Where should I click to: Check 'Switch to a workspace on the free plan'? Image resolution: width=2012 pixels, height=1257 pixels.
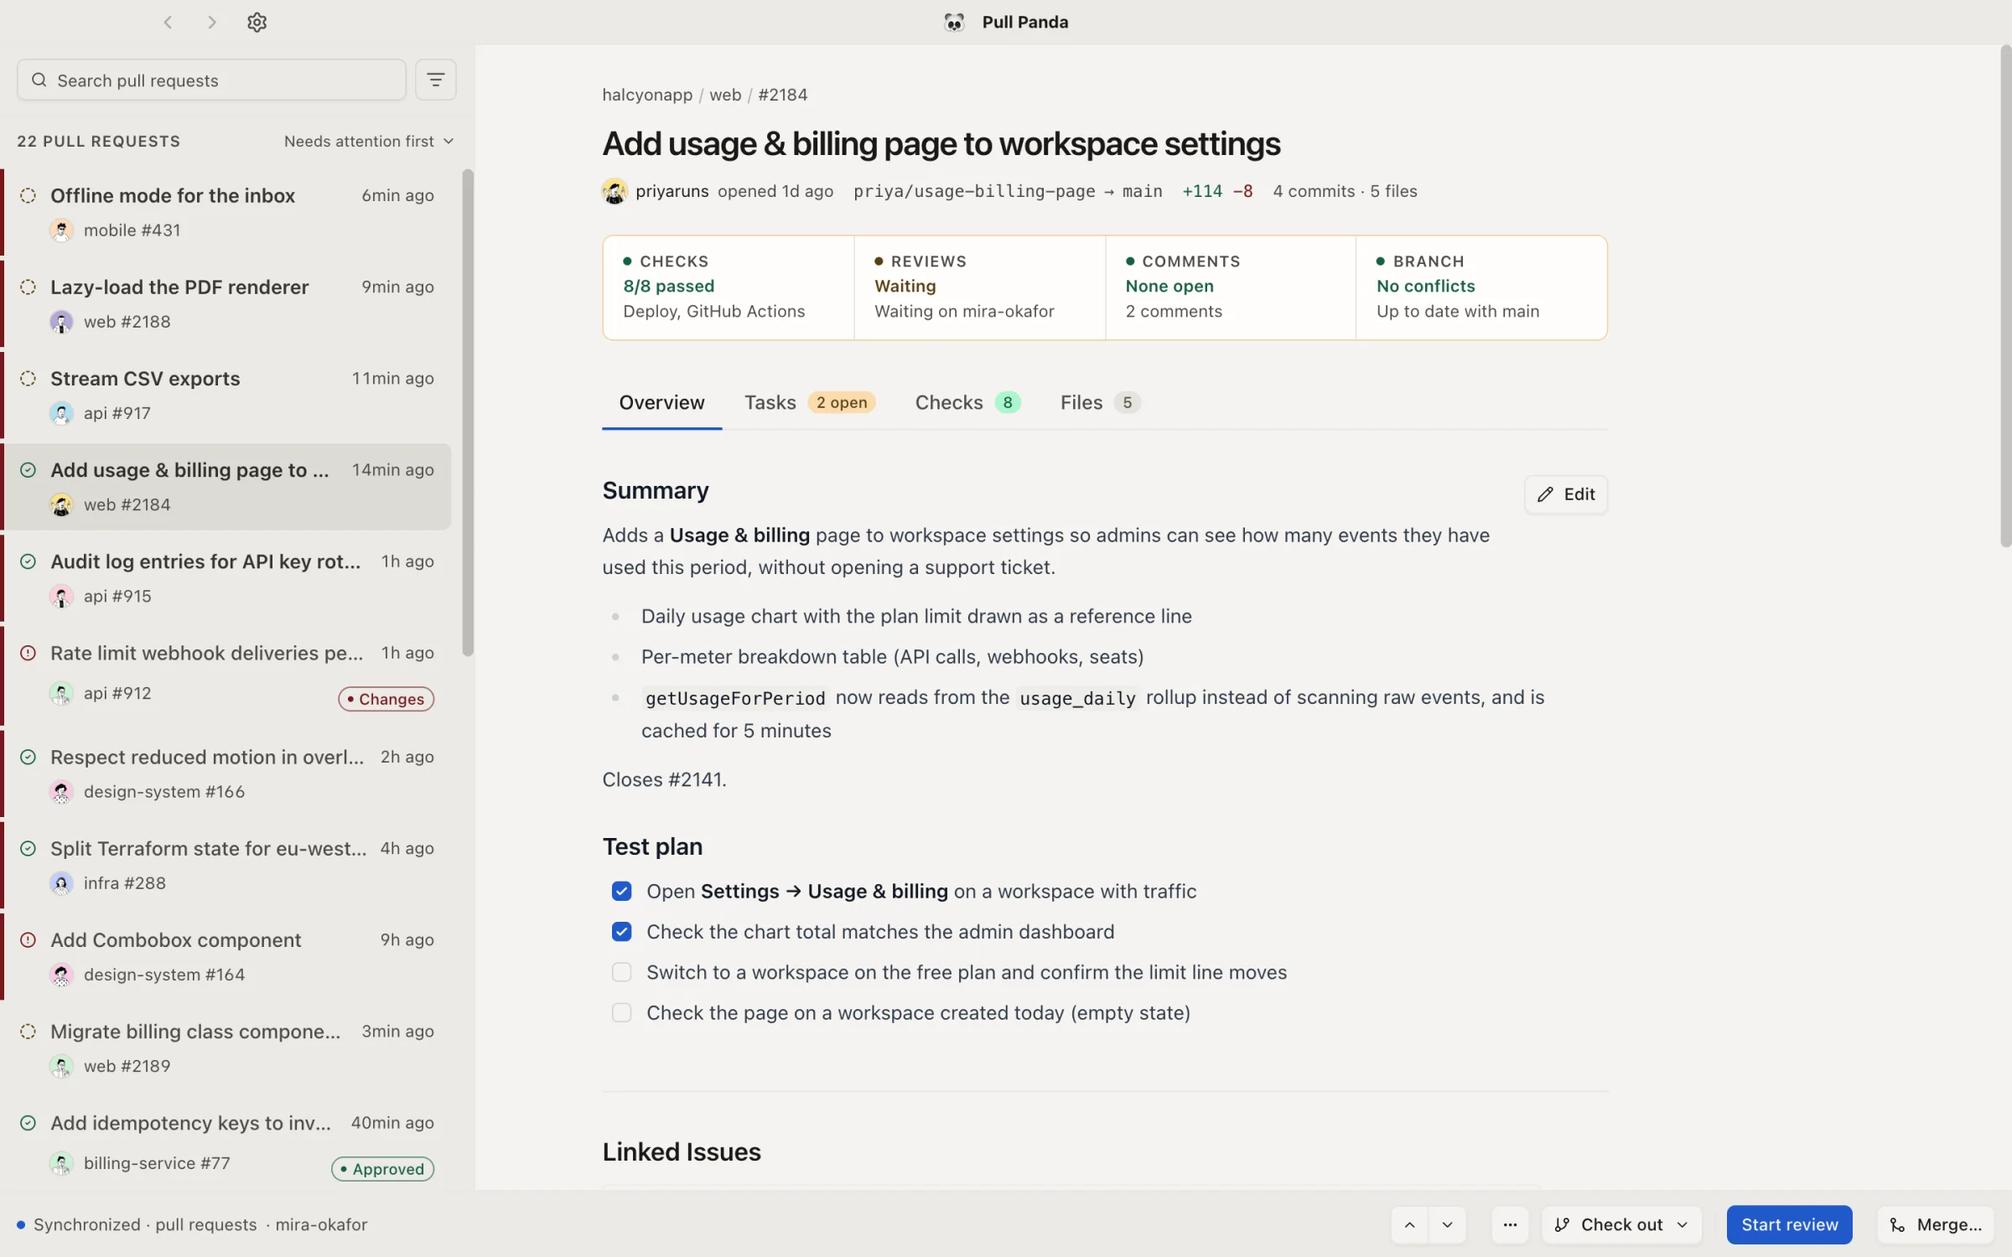[x=621, y=972]
